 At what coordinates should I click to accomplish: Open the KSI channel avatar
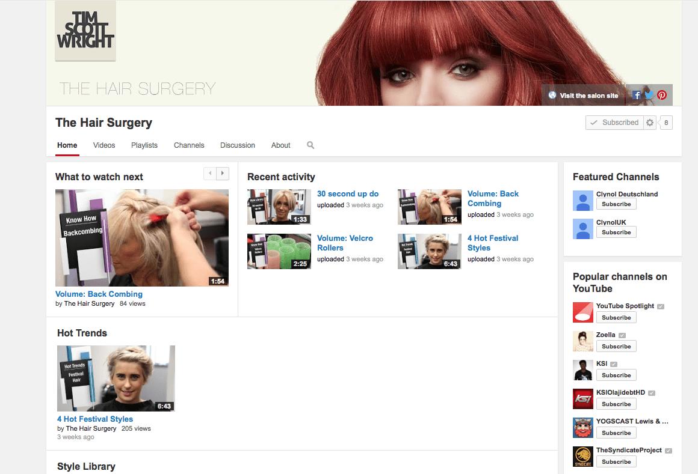tap(583, 370)
